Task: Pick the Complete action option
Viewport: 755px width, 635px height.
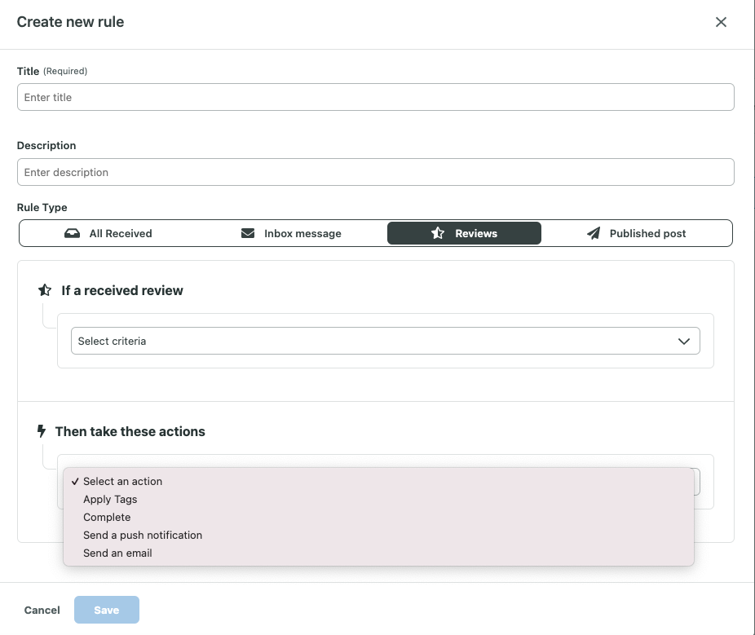Action: (107, 517)
